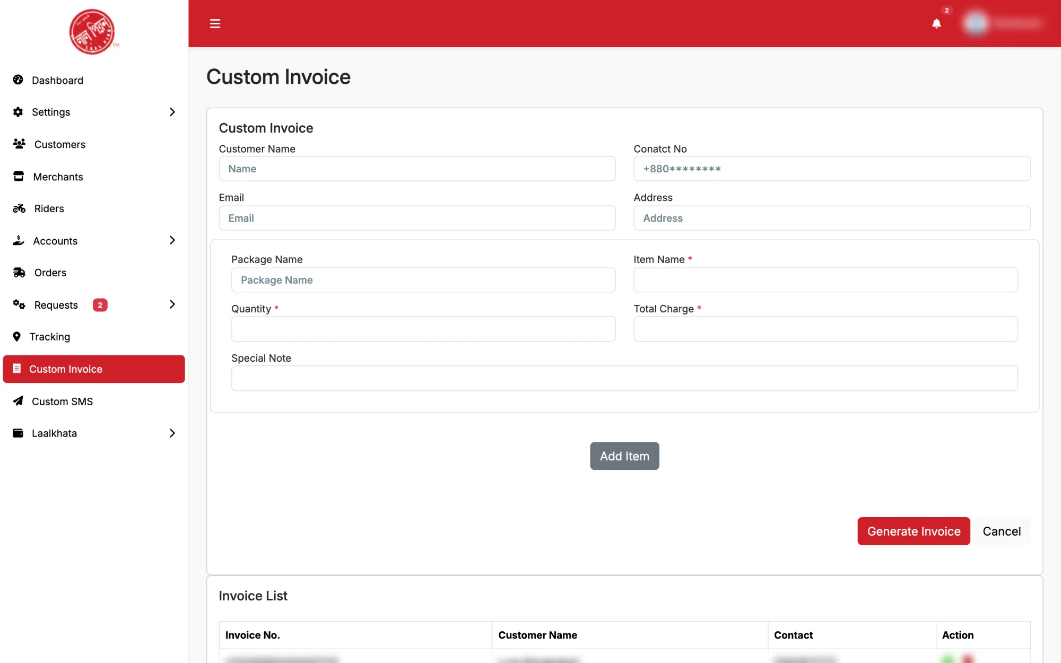Click the Custom Invoice receipt icon
1061x663 pixels.
point(17,369)
